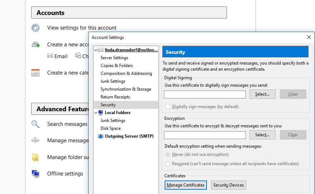The image size is (315, 194).
Task: Close the Account Settings dialog
Action: 309,37
